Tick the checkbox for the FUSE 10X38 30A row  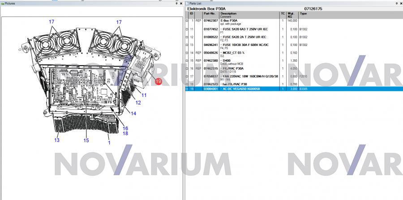pyautogui.click(x=187, y=45)
